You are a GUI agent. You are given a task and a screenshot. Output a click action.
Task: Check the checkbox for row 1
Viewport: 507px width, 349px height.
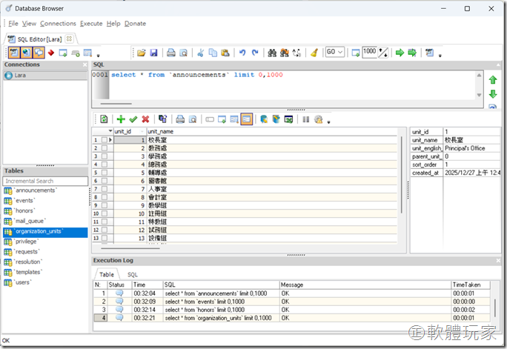pyautogui.click(x=105, y=140)
